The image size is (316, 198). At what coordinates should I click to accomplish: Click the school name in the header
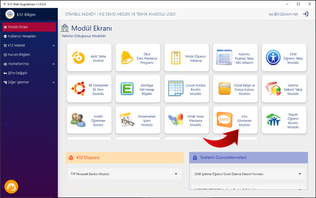point(120,14)
